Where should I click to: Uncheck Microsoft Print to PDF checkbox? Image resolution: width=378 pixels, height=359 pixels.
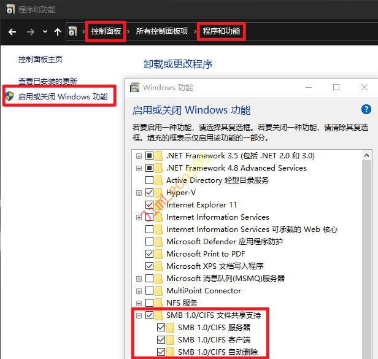[x=149, y=254]
